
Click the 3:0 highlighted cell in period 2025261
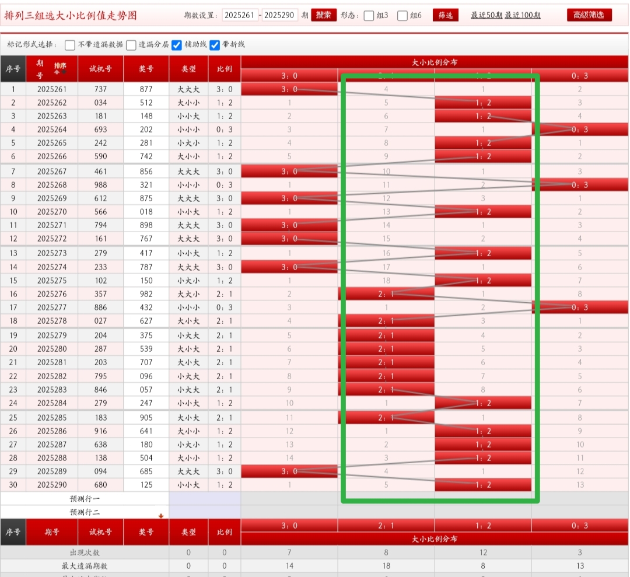pos(289,89)
